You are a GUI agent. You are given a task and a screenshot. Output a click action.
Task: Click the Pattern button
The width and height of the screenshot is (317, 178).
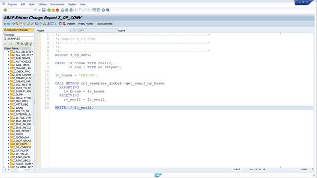pyautogui.click(x=71, y=24)
